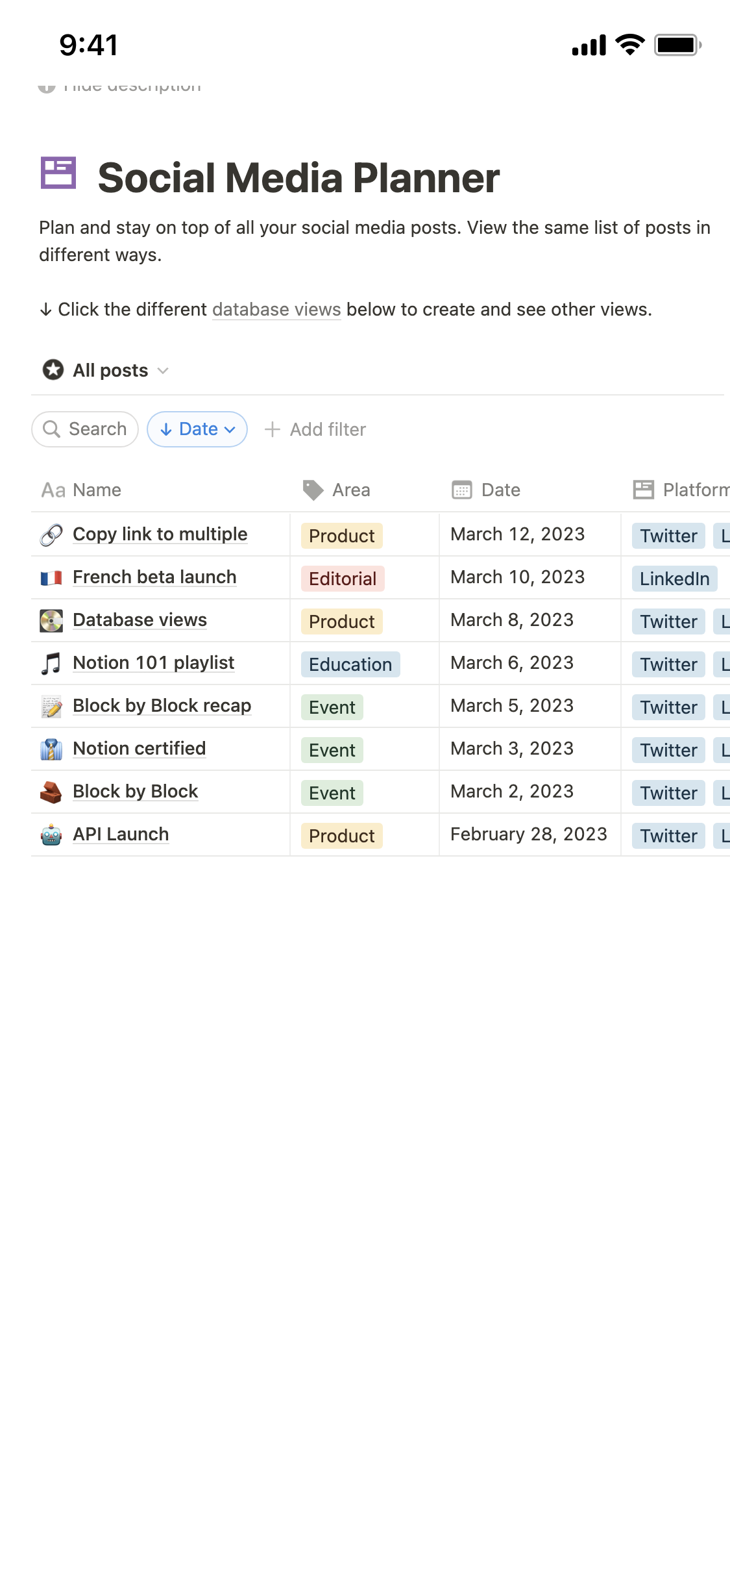Tap the French flag icon
This screenshot has width=730, height=1582.
point(51,577)
